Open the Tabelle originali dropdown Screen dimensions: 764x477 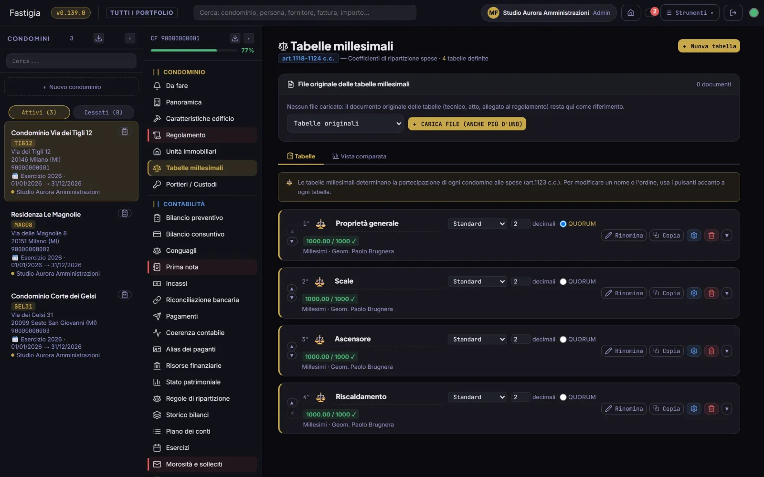(345, 124)
